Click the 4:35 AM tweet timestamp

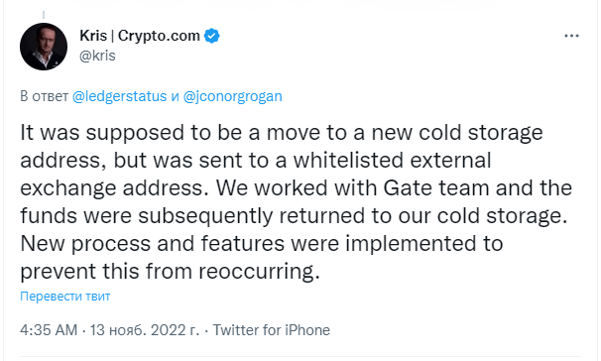pos(49,330)
